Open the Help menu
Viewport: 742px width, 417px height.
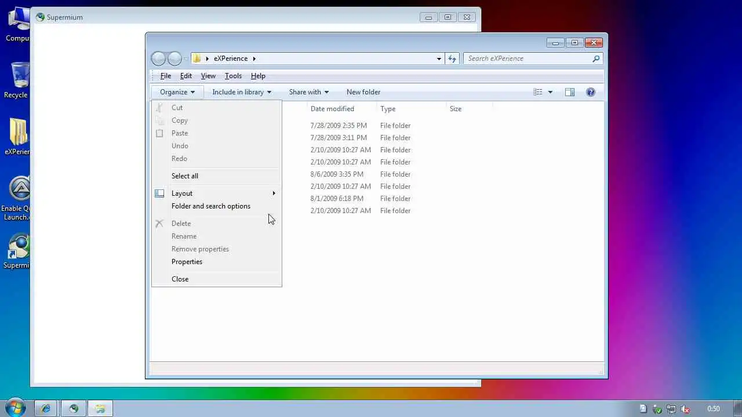258,76
